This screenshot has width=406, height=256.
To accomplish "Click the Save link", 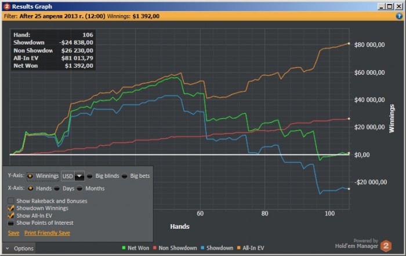I will [x=13, y=233].
